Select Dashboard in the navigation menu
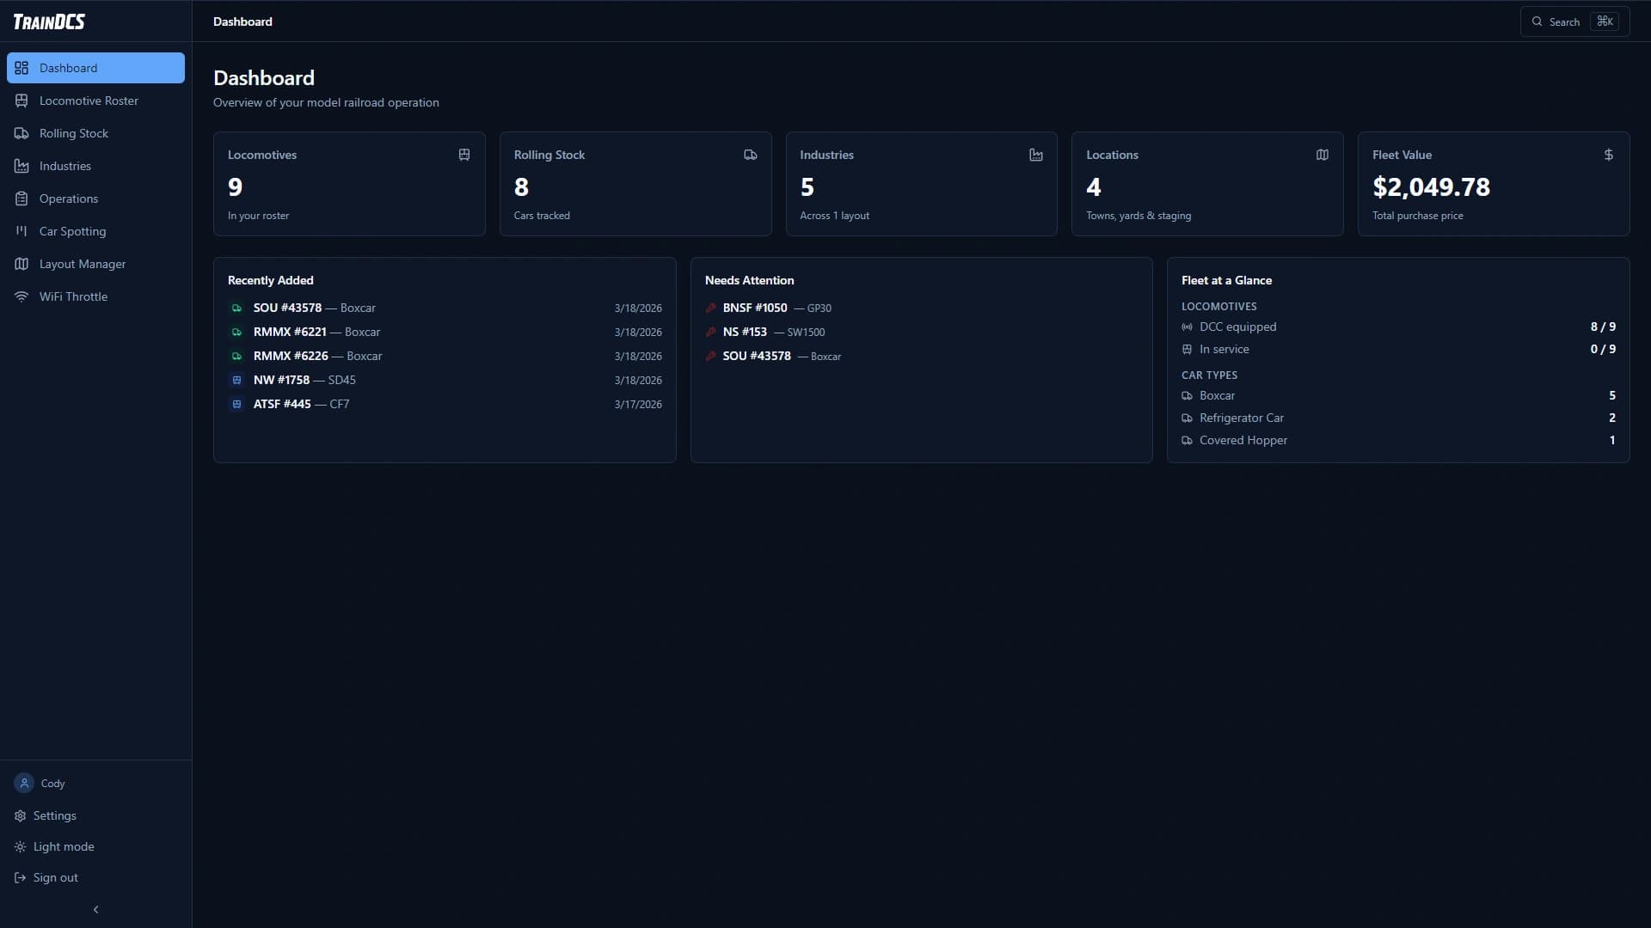 (66, 68)
